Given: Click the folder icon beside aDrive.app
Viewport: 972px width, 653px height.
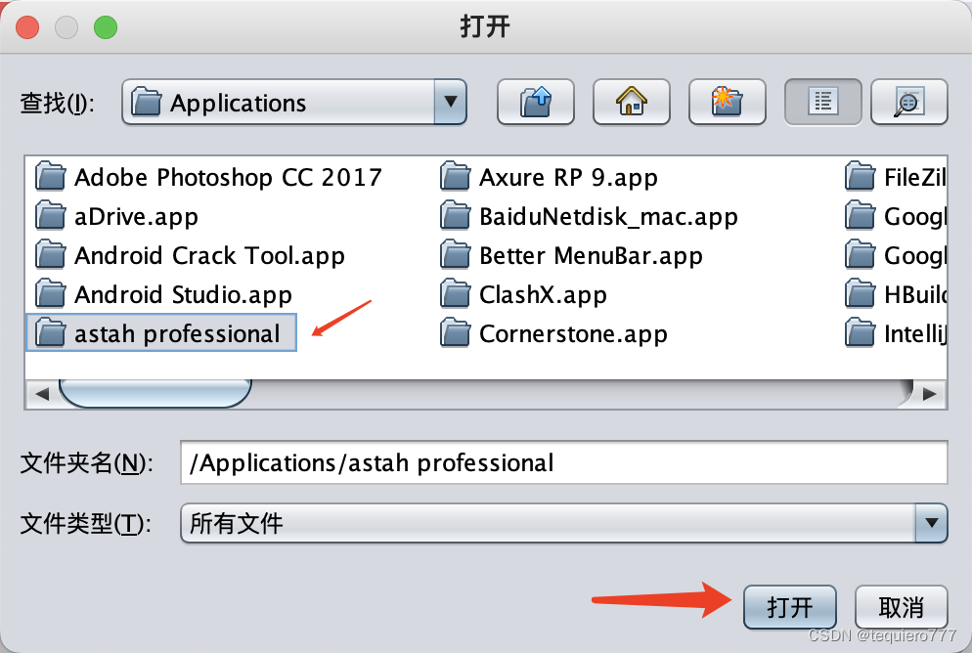Looking at the screenshot, I should [50, 215].
